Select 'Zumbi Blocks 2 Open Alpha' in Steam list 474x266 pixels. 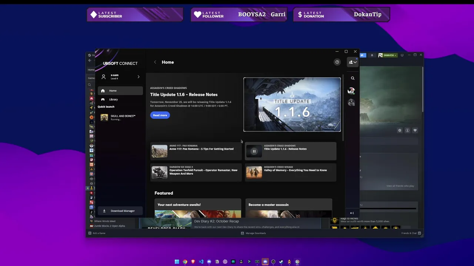click(x=109, y=226)
